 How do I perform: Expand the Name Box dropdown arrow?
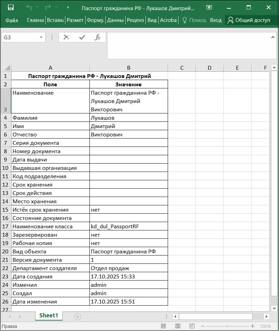pyautogui.click(x=41, y=37)
